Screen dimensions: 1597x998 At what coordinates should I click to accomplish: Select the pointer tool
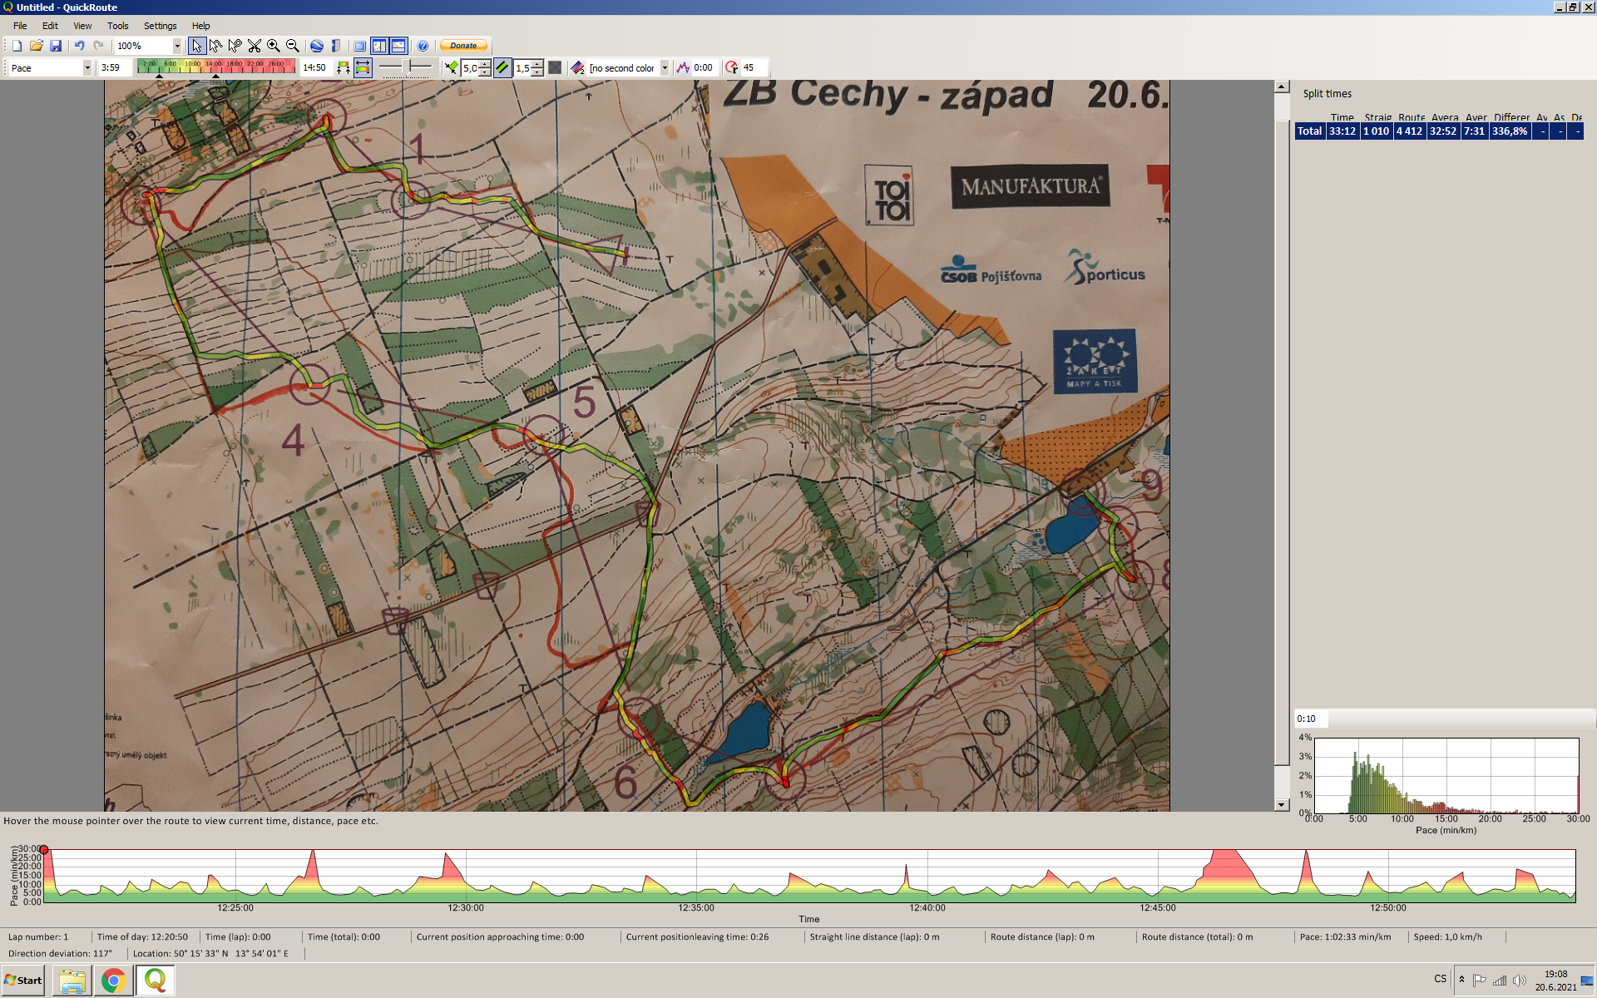pyautogui.click(x=196, y=46)
